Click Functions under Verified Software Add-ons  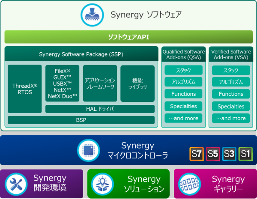231,94
